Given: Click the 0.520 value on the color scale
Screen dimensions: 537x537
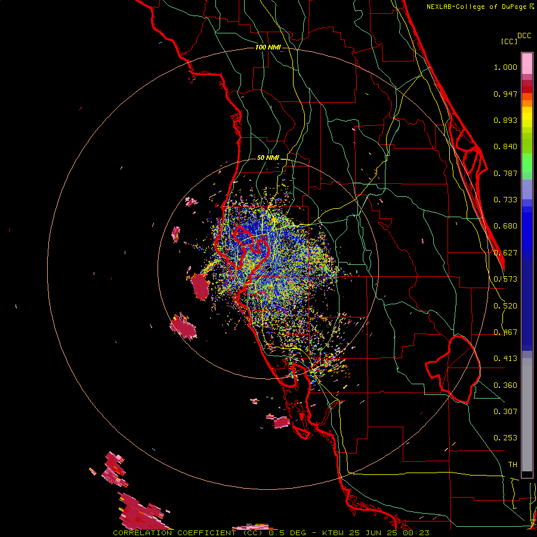Looking at the screenshot, I should [505, 306].
